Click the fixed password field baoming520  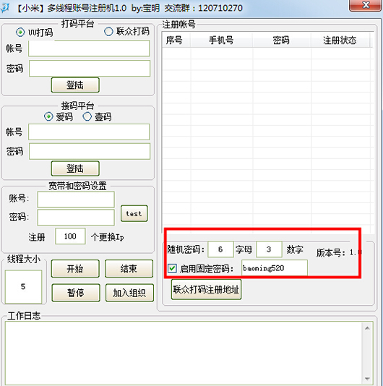click(275, 268)
